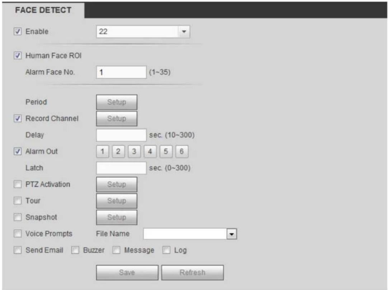Image resolution: width=388 pixels, height=290 pixels.
Task: Toggle the Record Channel checkbox
Action: click(18, 118)
